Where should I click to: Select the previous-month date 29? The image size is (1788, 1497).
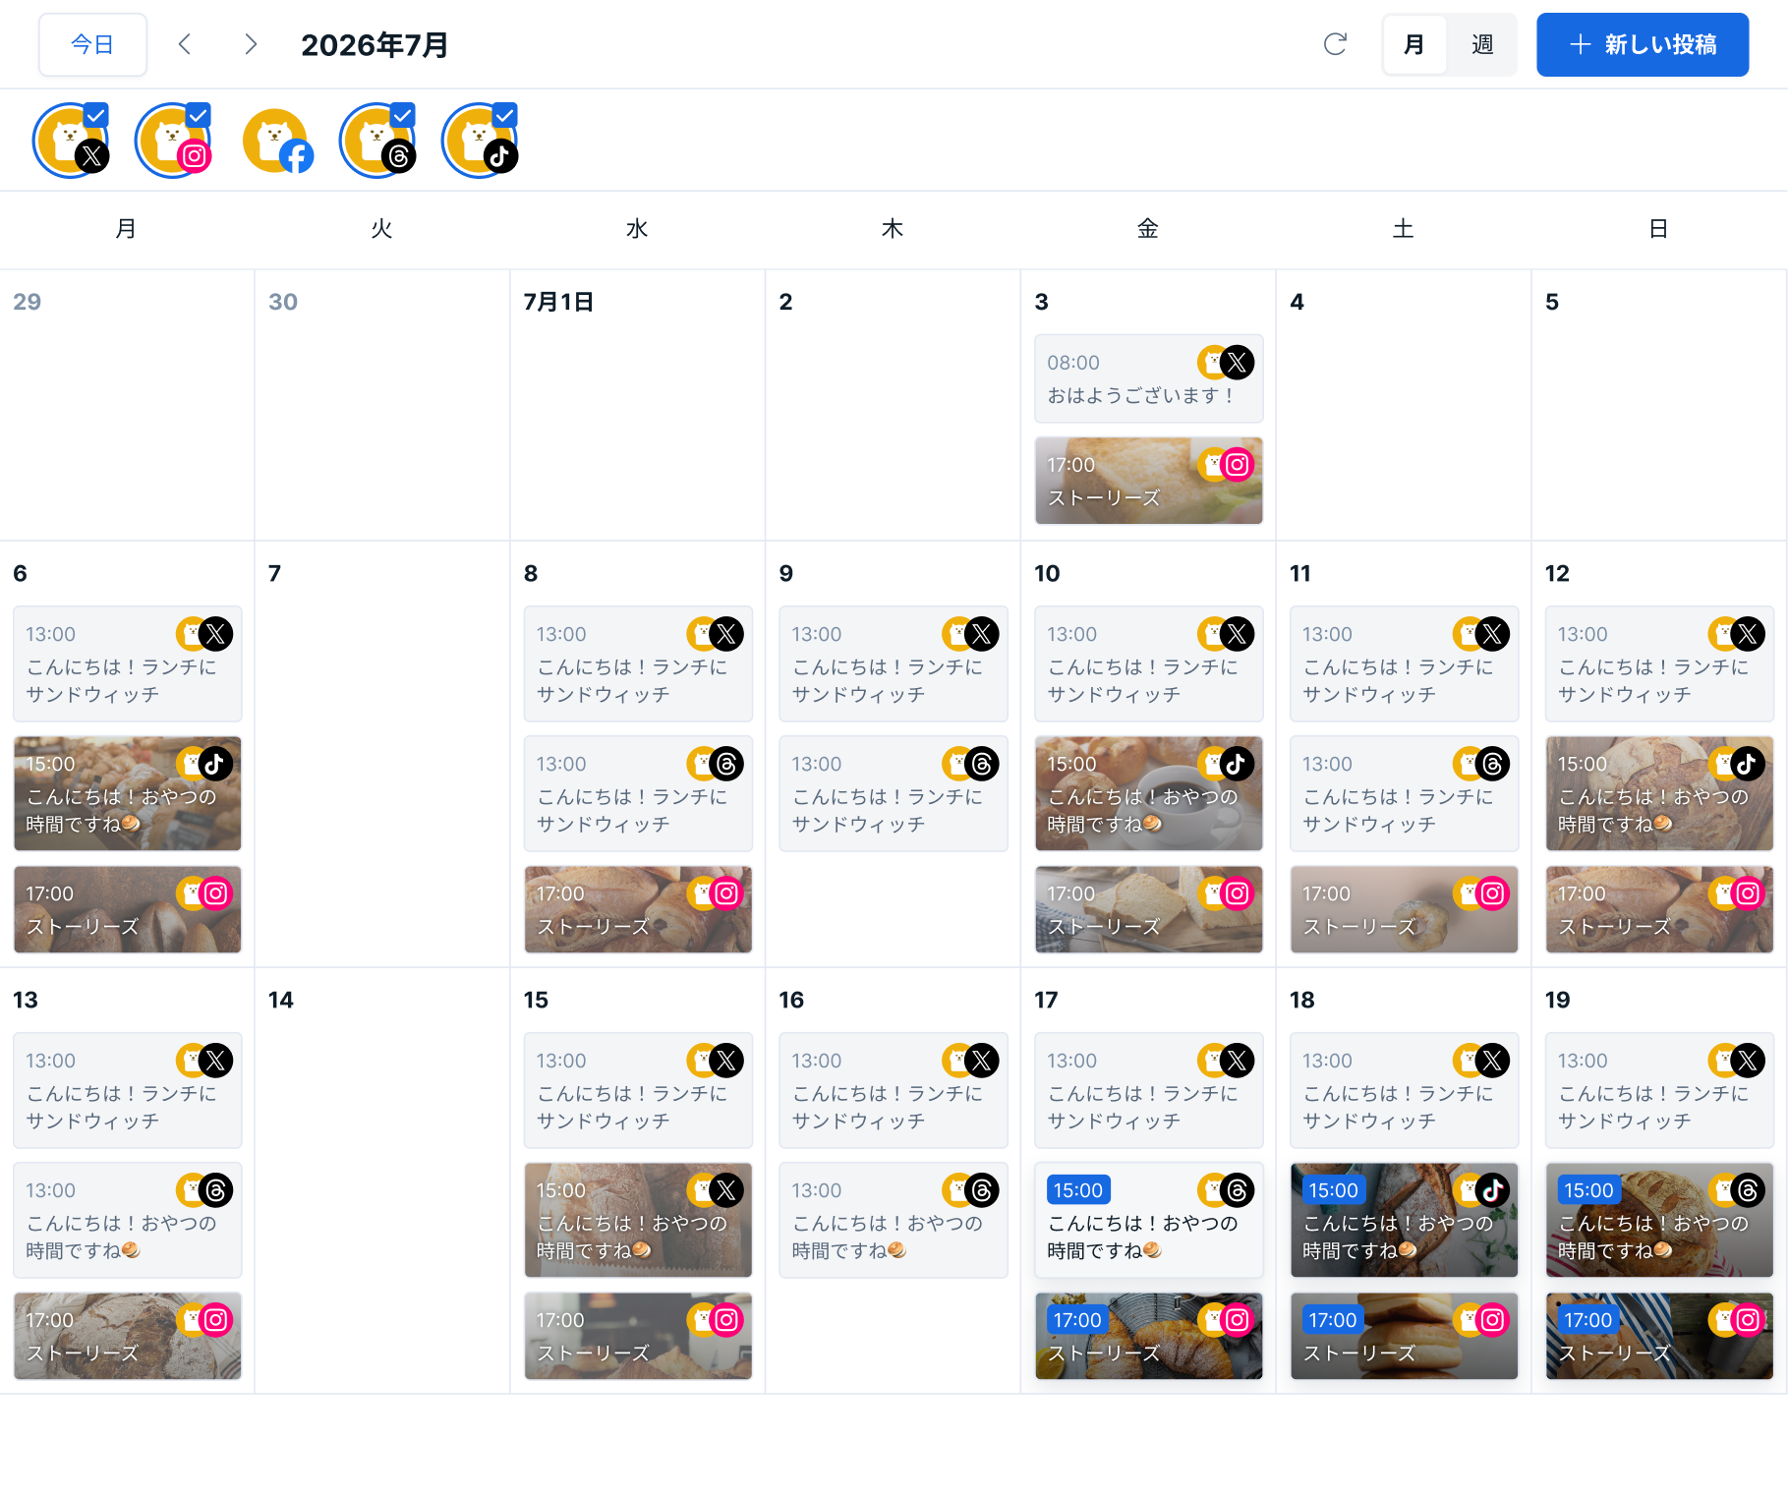coord(28,302)
